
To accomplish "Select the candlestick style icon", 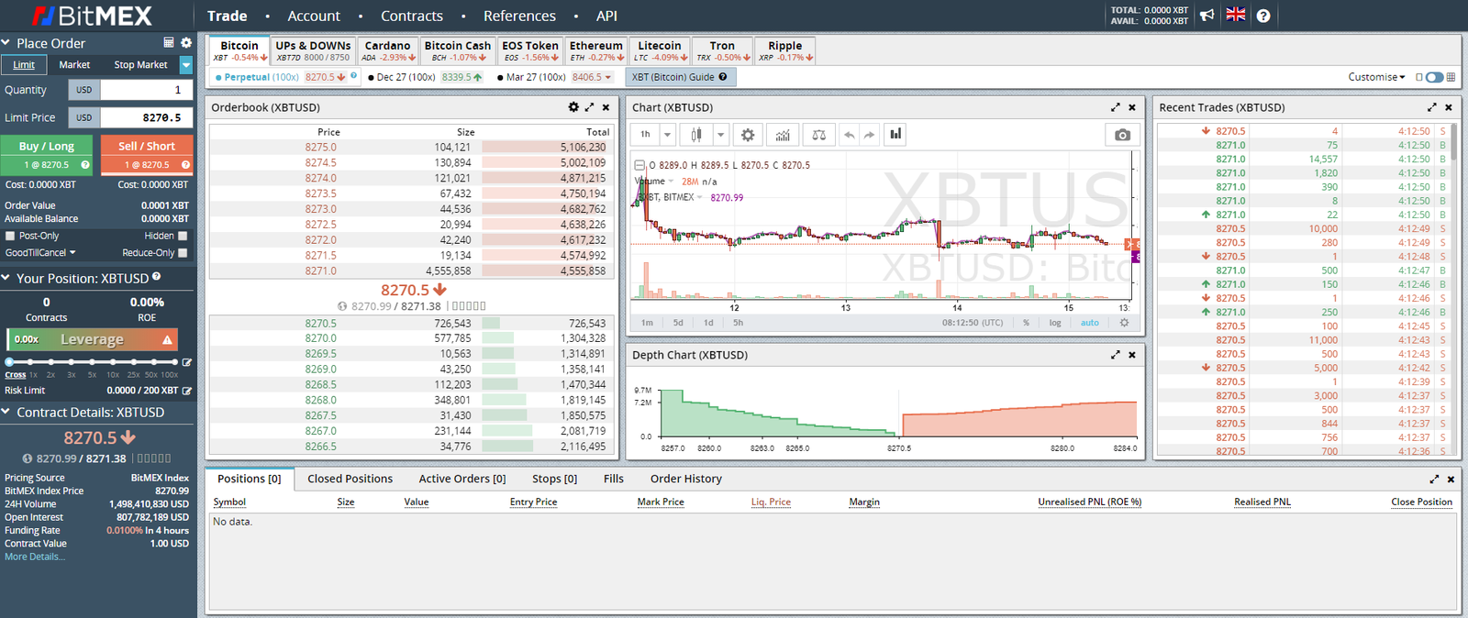I will point(696,135).
